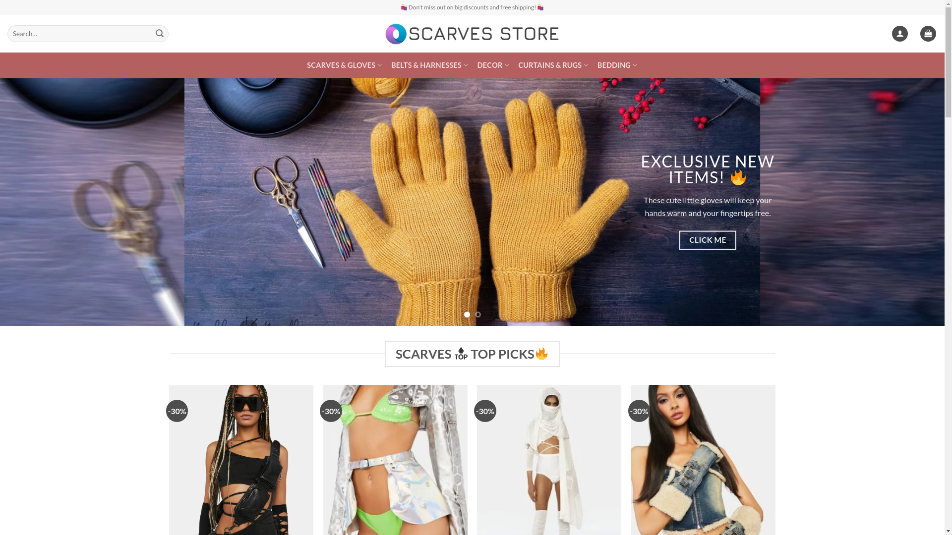Open the white hooded outfit product image
Viewport: 952px width, 535px height.
click(x=549, y=460)
